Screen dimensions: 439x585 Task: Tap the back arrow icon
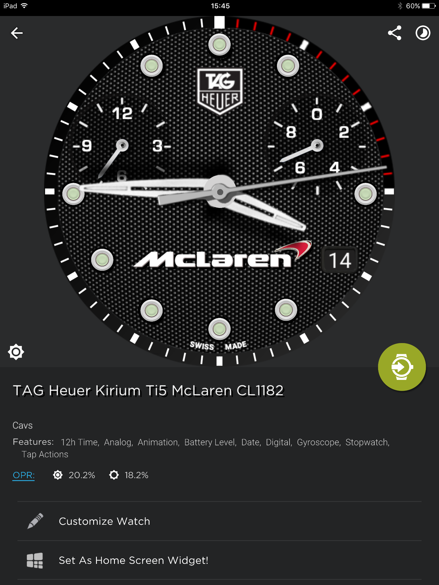pos(17,33)
